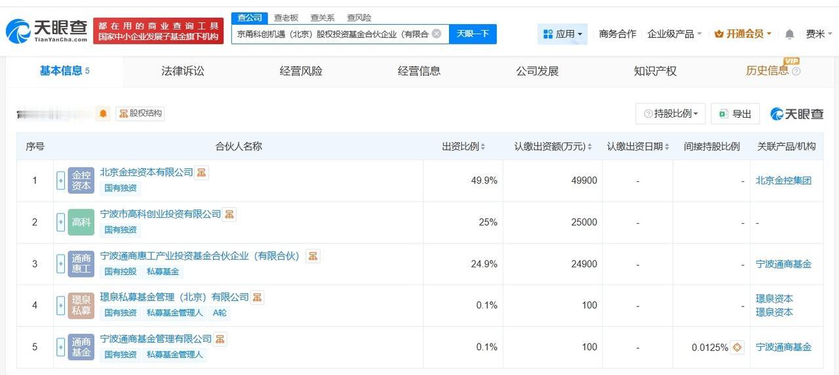
Task: Open 宁波通商基金 link in row 5
Action: point(783,348)
